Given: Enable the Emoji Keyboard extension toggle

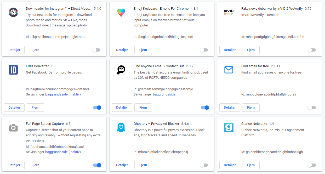Looking at the screenshot, I should coord(204,50).
